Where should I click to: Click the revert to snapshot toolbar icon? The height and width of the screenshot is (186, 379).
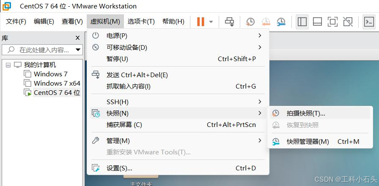266,22
